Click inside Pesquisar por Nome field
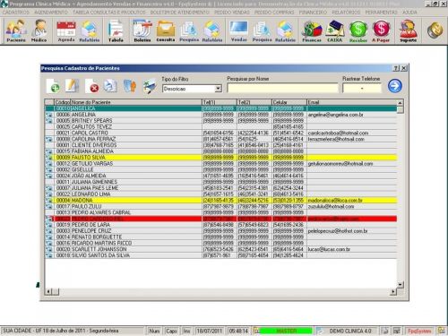448x336 pixels. (282, 88)
